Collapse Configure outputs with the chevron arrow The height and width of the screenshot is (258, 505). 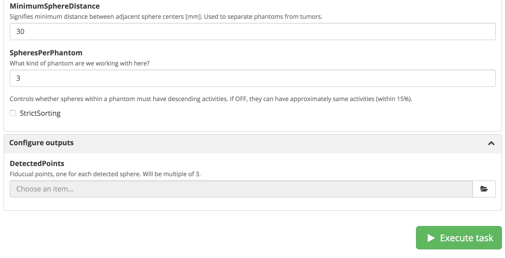click(x=491, y=143)
